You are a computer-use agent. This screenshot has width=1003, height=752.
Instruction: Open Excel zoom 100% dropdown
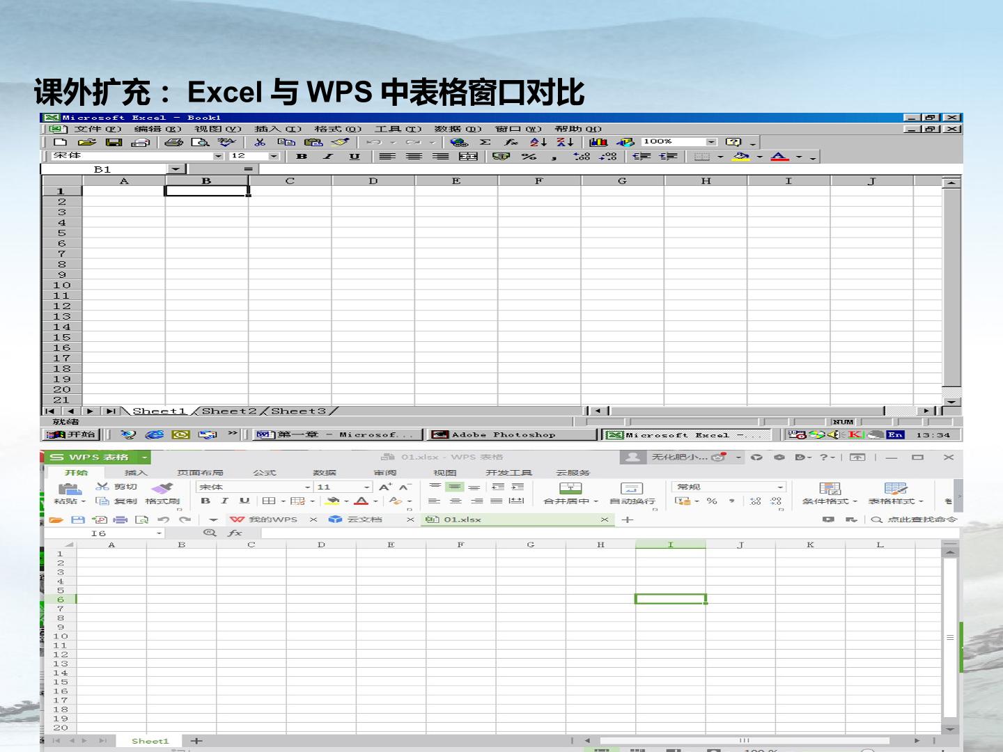pos(711,142)
